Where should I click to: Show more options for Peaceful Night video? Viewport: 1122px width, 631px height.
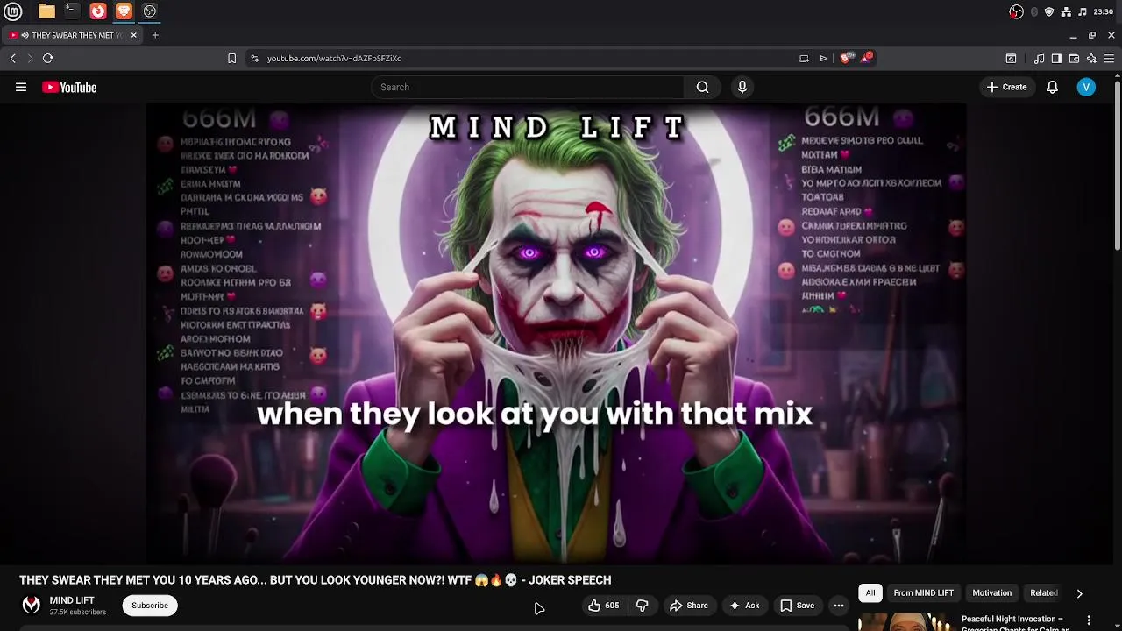1089,620
